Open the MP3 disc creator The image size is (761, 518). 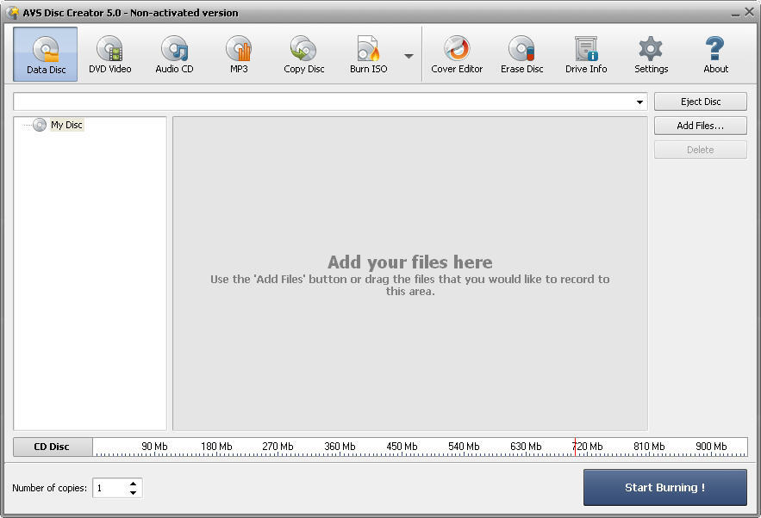pyautogui.click(x=238, y=53)
